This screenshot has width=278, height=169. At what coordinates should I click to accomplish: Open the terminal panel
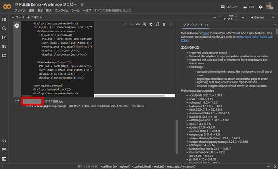tap(4, 159)
